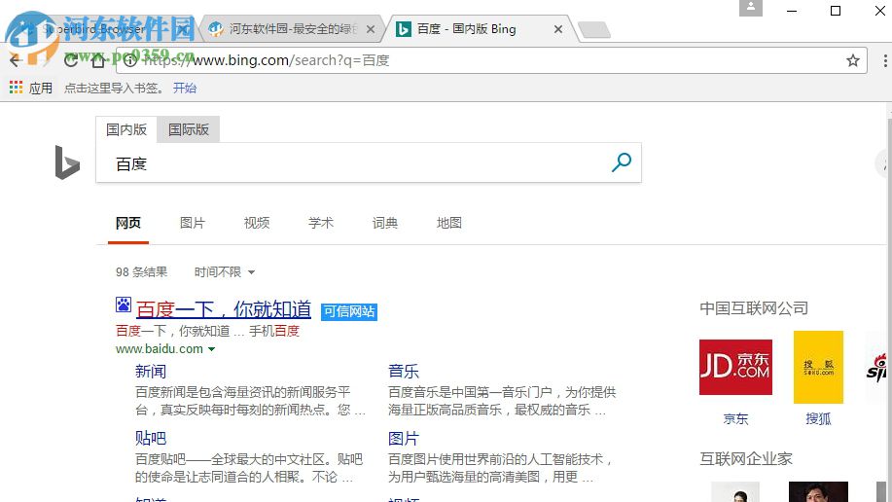Maximize the browser window
Image resolution: width=892 pixels, height=502 pixels.
pos(836,11)
